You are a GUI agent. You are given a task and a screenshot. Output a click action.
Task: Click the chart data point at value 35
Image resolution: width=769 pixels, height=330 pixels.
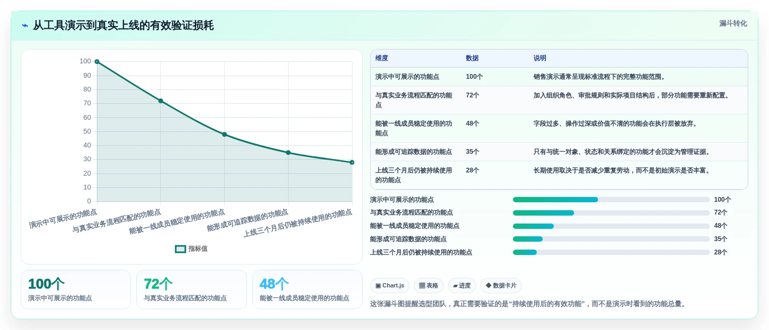tap(288, 152)
